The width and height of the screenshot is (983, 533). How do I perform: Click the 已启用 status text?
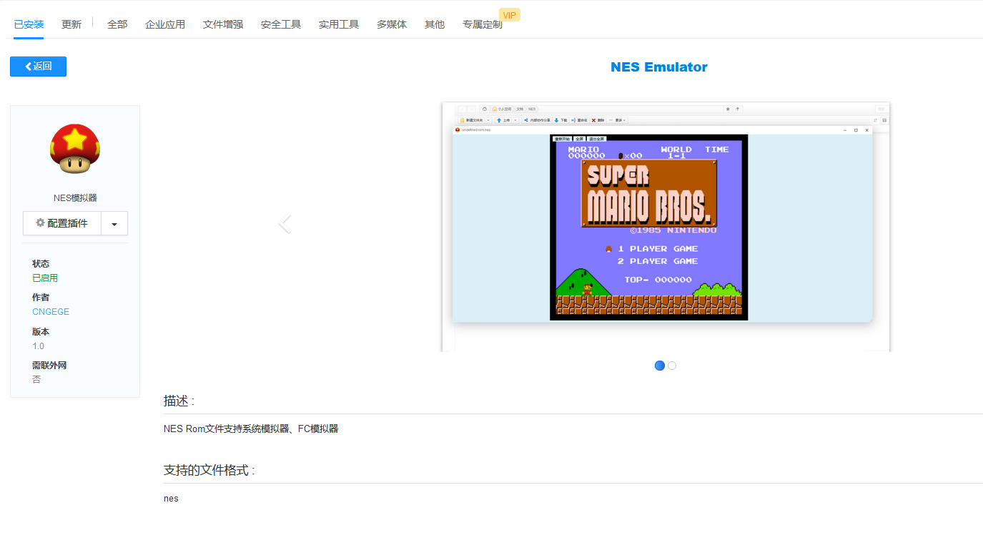tap(45, 278)
